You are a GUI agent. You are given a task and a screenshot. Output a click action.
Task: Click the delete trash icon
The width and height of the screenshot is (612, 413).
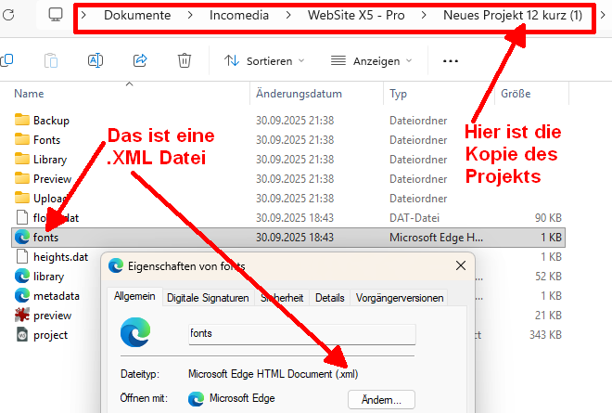click(x=185, y=60)
